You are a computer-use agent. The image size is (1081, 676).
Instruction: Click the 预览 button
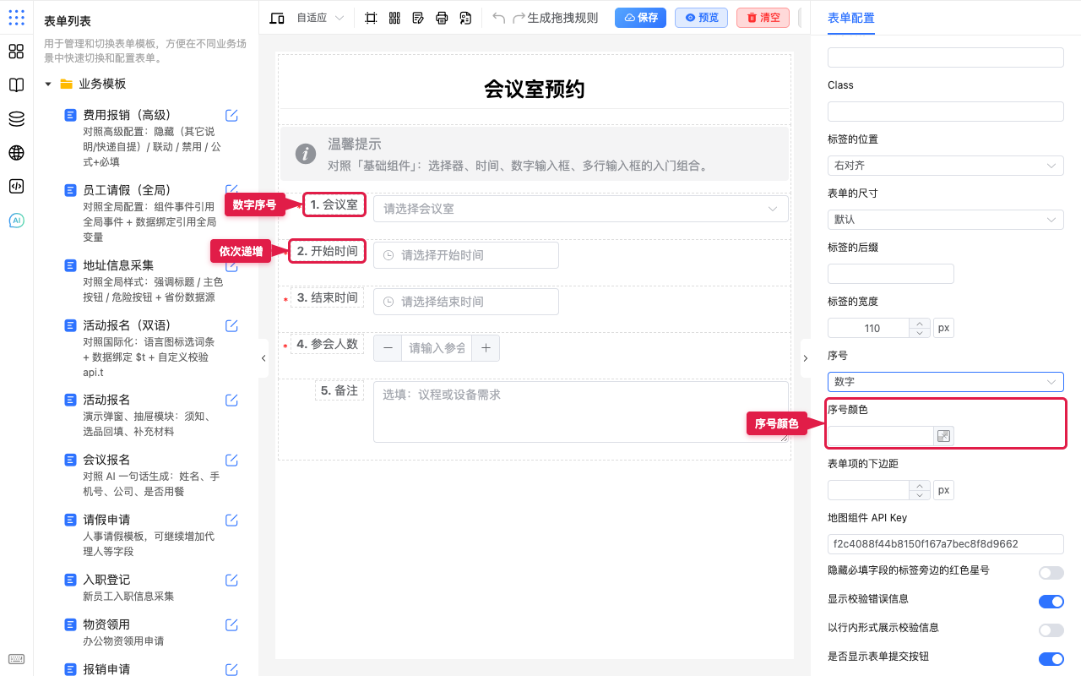[701, 18]
